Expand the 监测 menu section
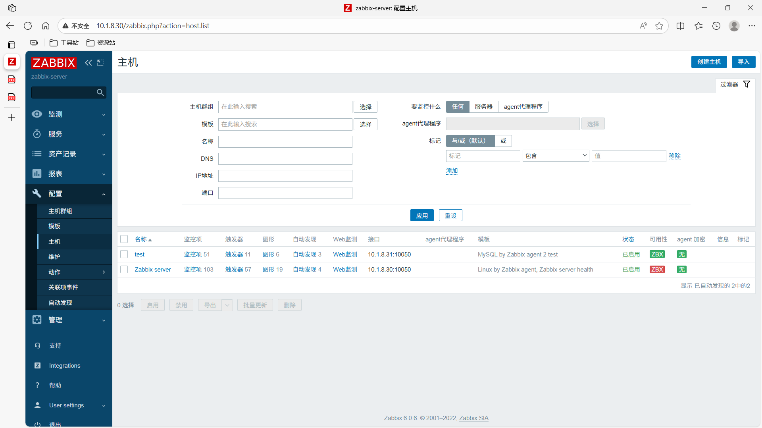 [69, 114]
